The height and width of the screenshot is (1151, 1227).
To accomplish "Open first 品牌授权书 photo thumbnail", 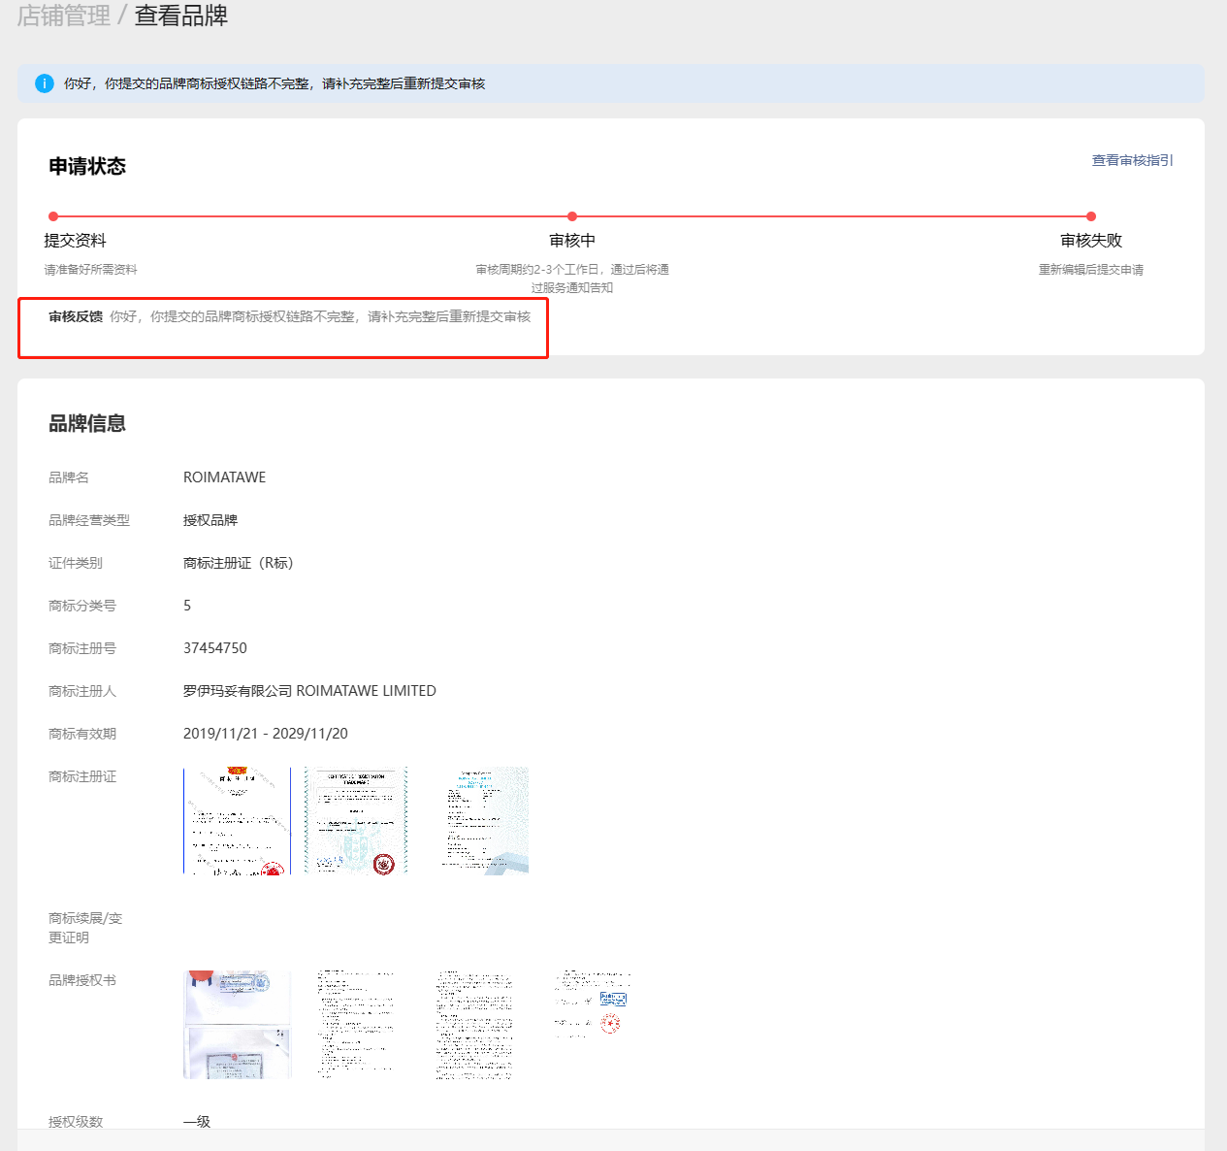I will (x=237, y=1025).
